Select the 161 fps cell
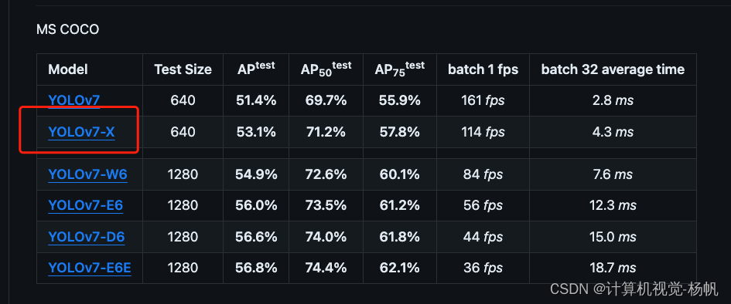The width and height of the screenshot is (731, 304). [483, 100]
